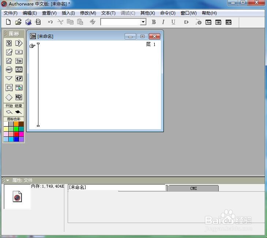Pick the white Start flag
267x238 pixels.
tap(9, 112)
